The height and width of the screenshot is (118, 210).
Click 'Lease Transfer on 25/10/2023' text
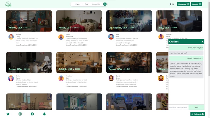76,45
